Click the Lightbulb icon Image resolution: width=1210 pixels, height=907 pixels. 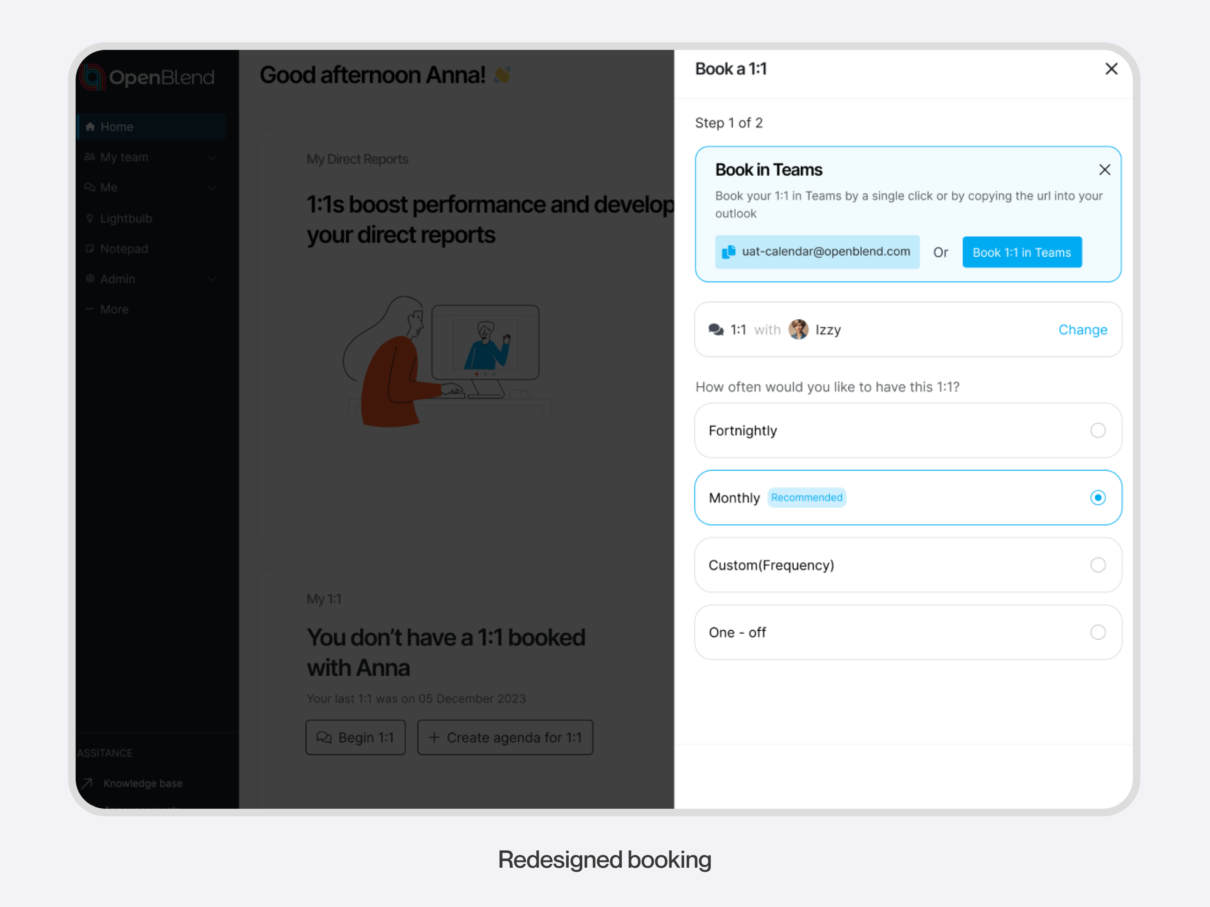click(90, 218)
